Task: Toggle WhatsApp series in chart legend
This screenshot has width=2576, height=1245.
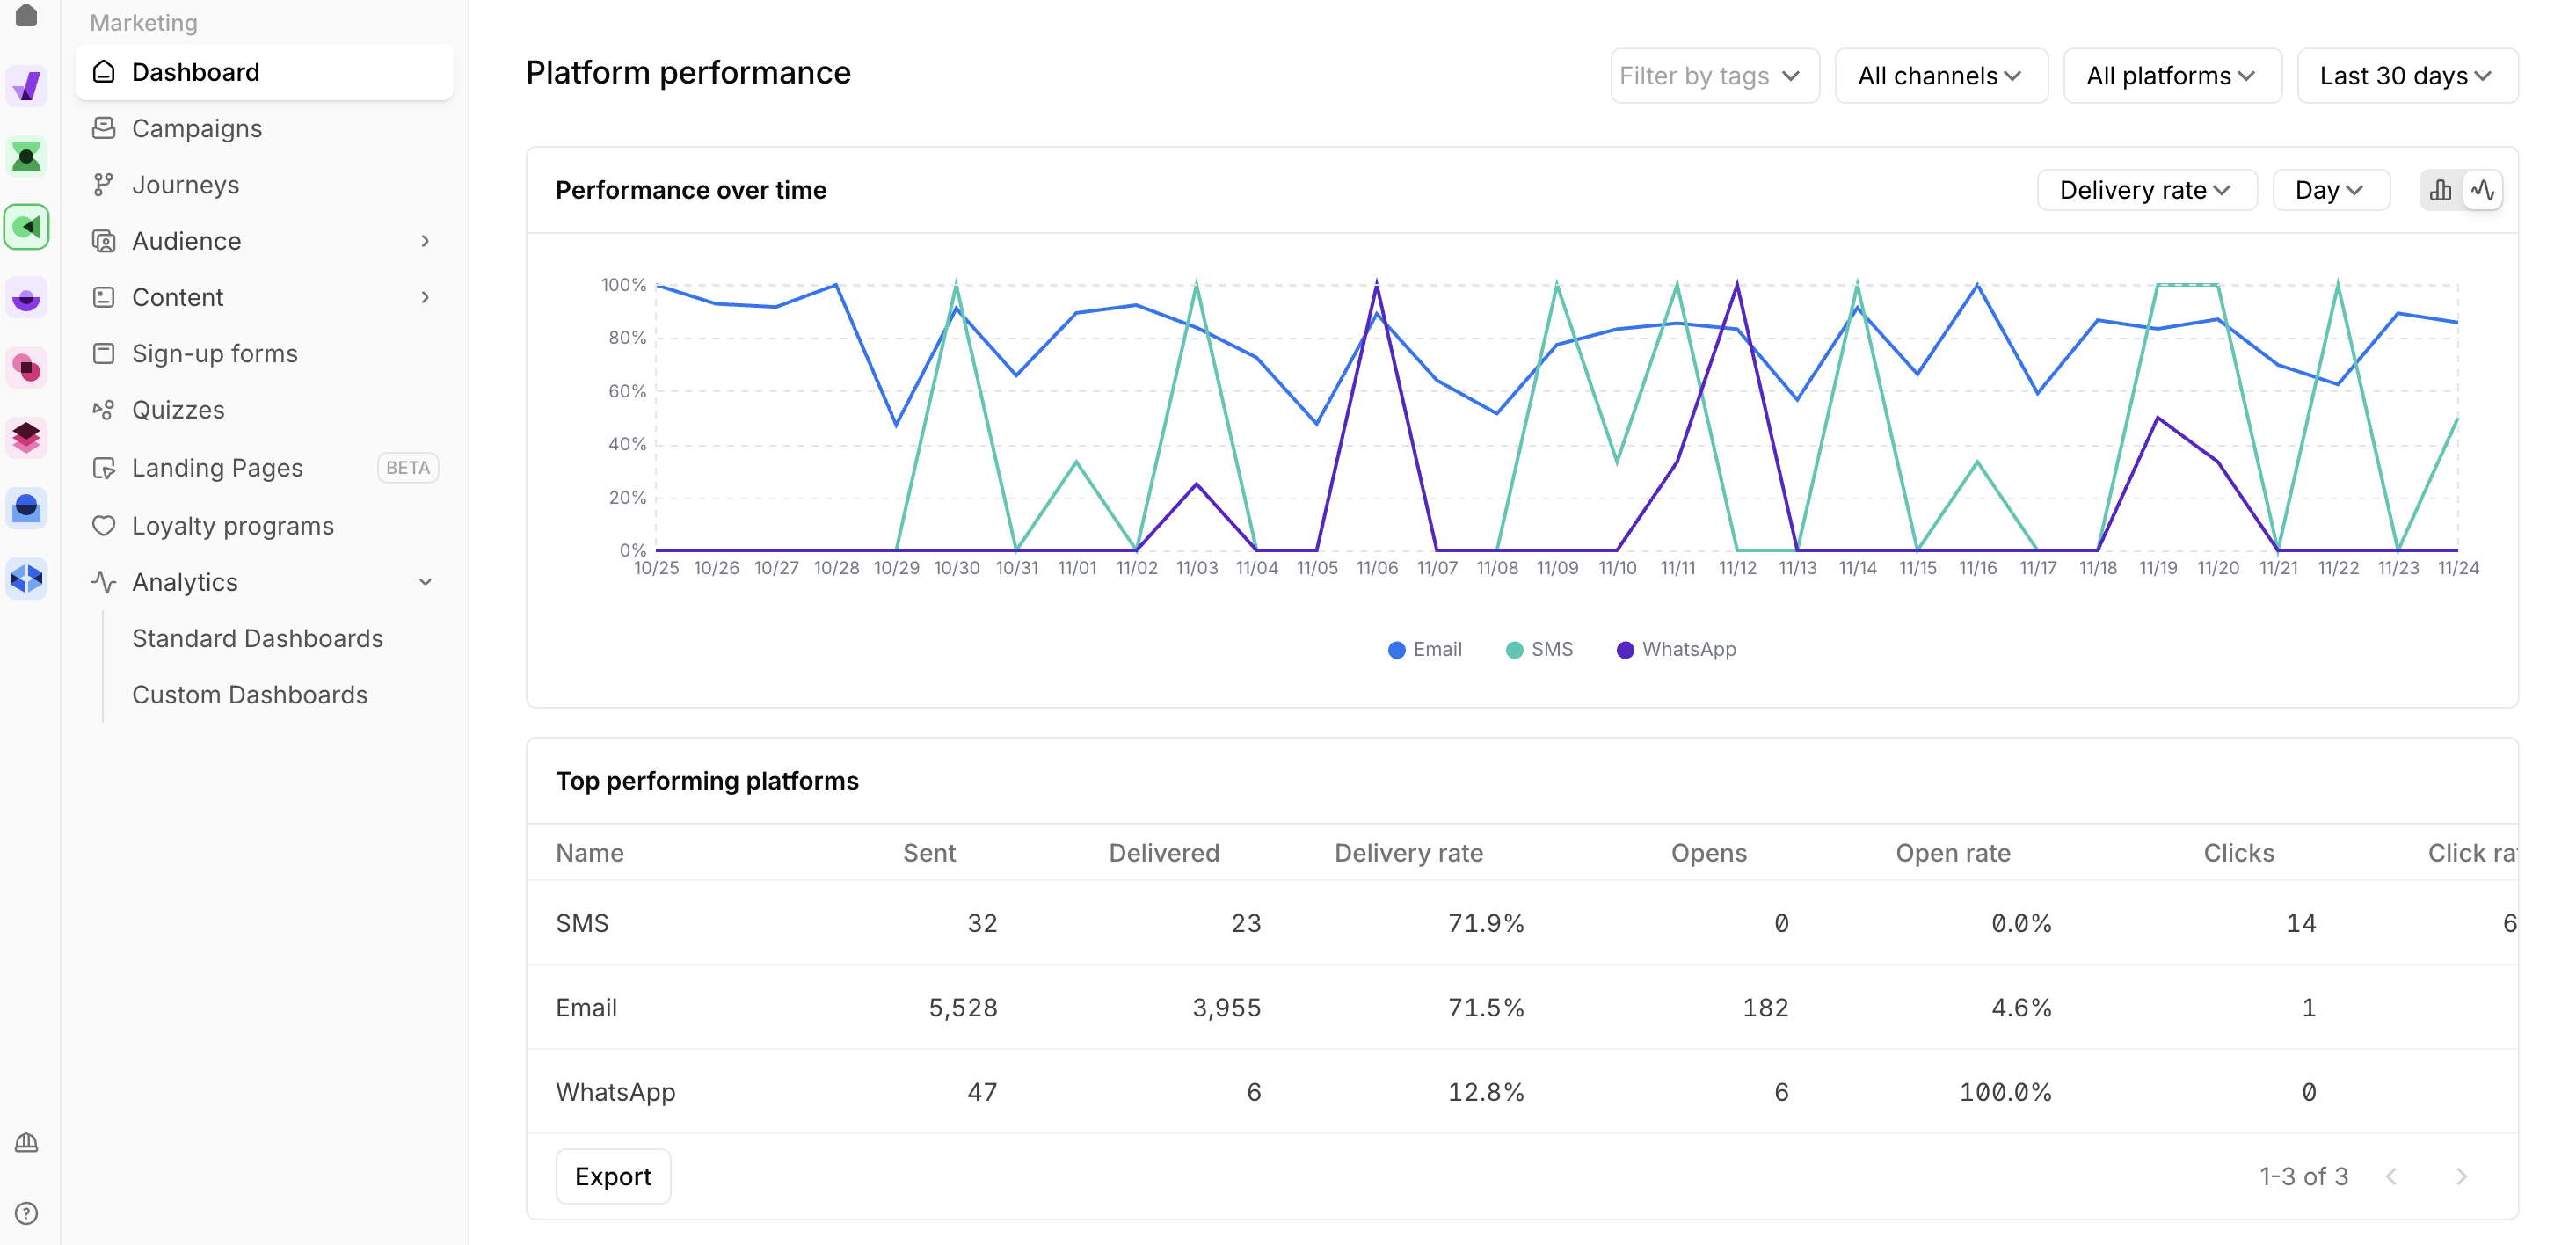Action: [1676, 649]
